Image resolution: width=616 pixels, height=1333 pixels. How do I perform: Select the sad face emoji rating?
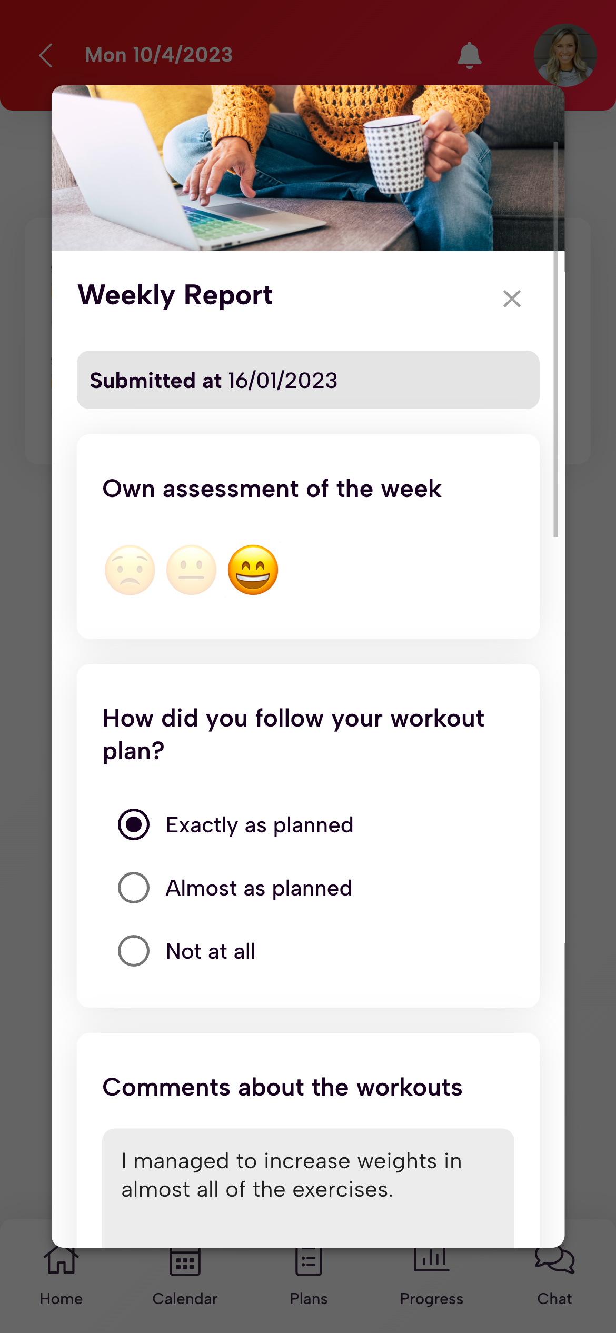coord(130,570)
